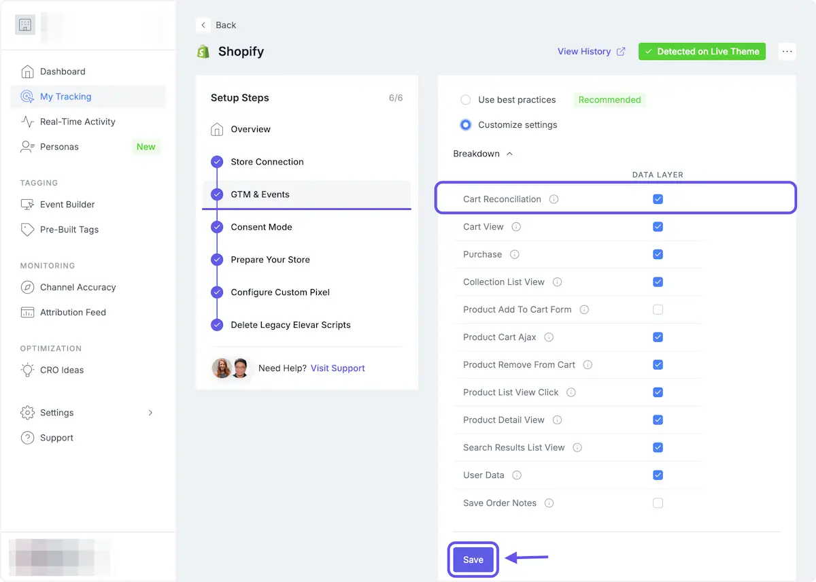Click the info icon next to Purchase

click(515, 254)
